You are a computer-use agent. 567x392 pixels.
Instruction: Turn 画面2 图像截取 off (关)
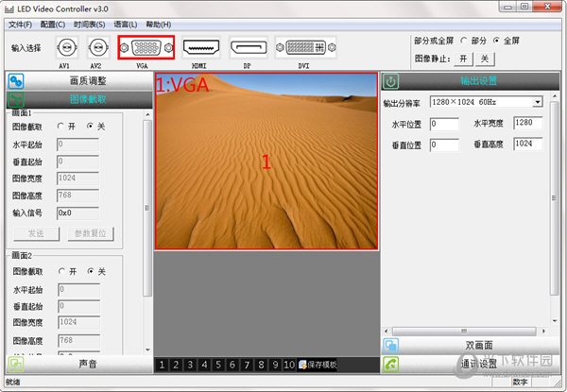(x=91, y=271)
